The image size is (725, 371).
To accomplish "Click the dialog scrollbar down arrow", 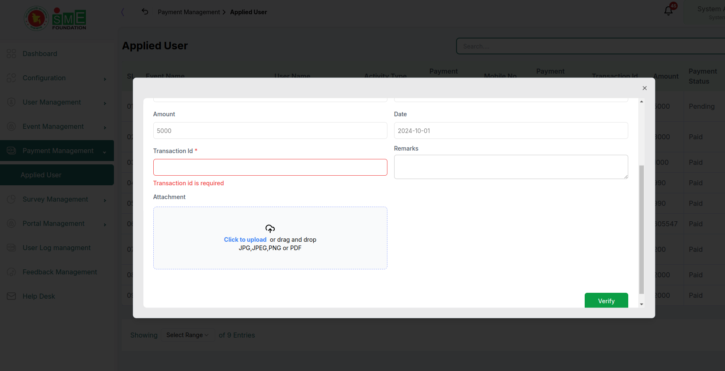I will (641, 304).
